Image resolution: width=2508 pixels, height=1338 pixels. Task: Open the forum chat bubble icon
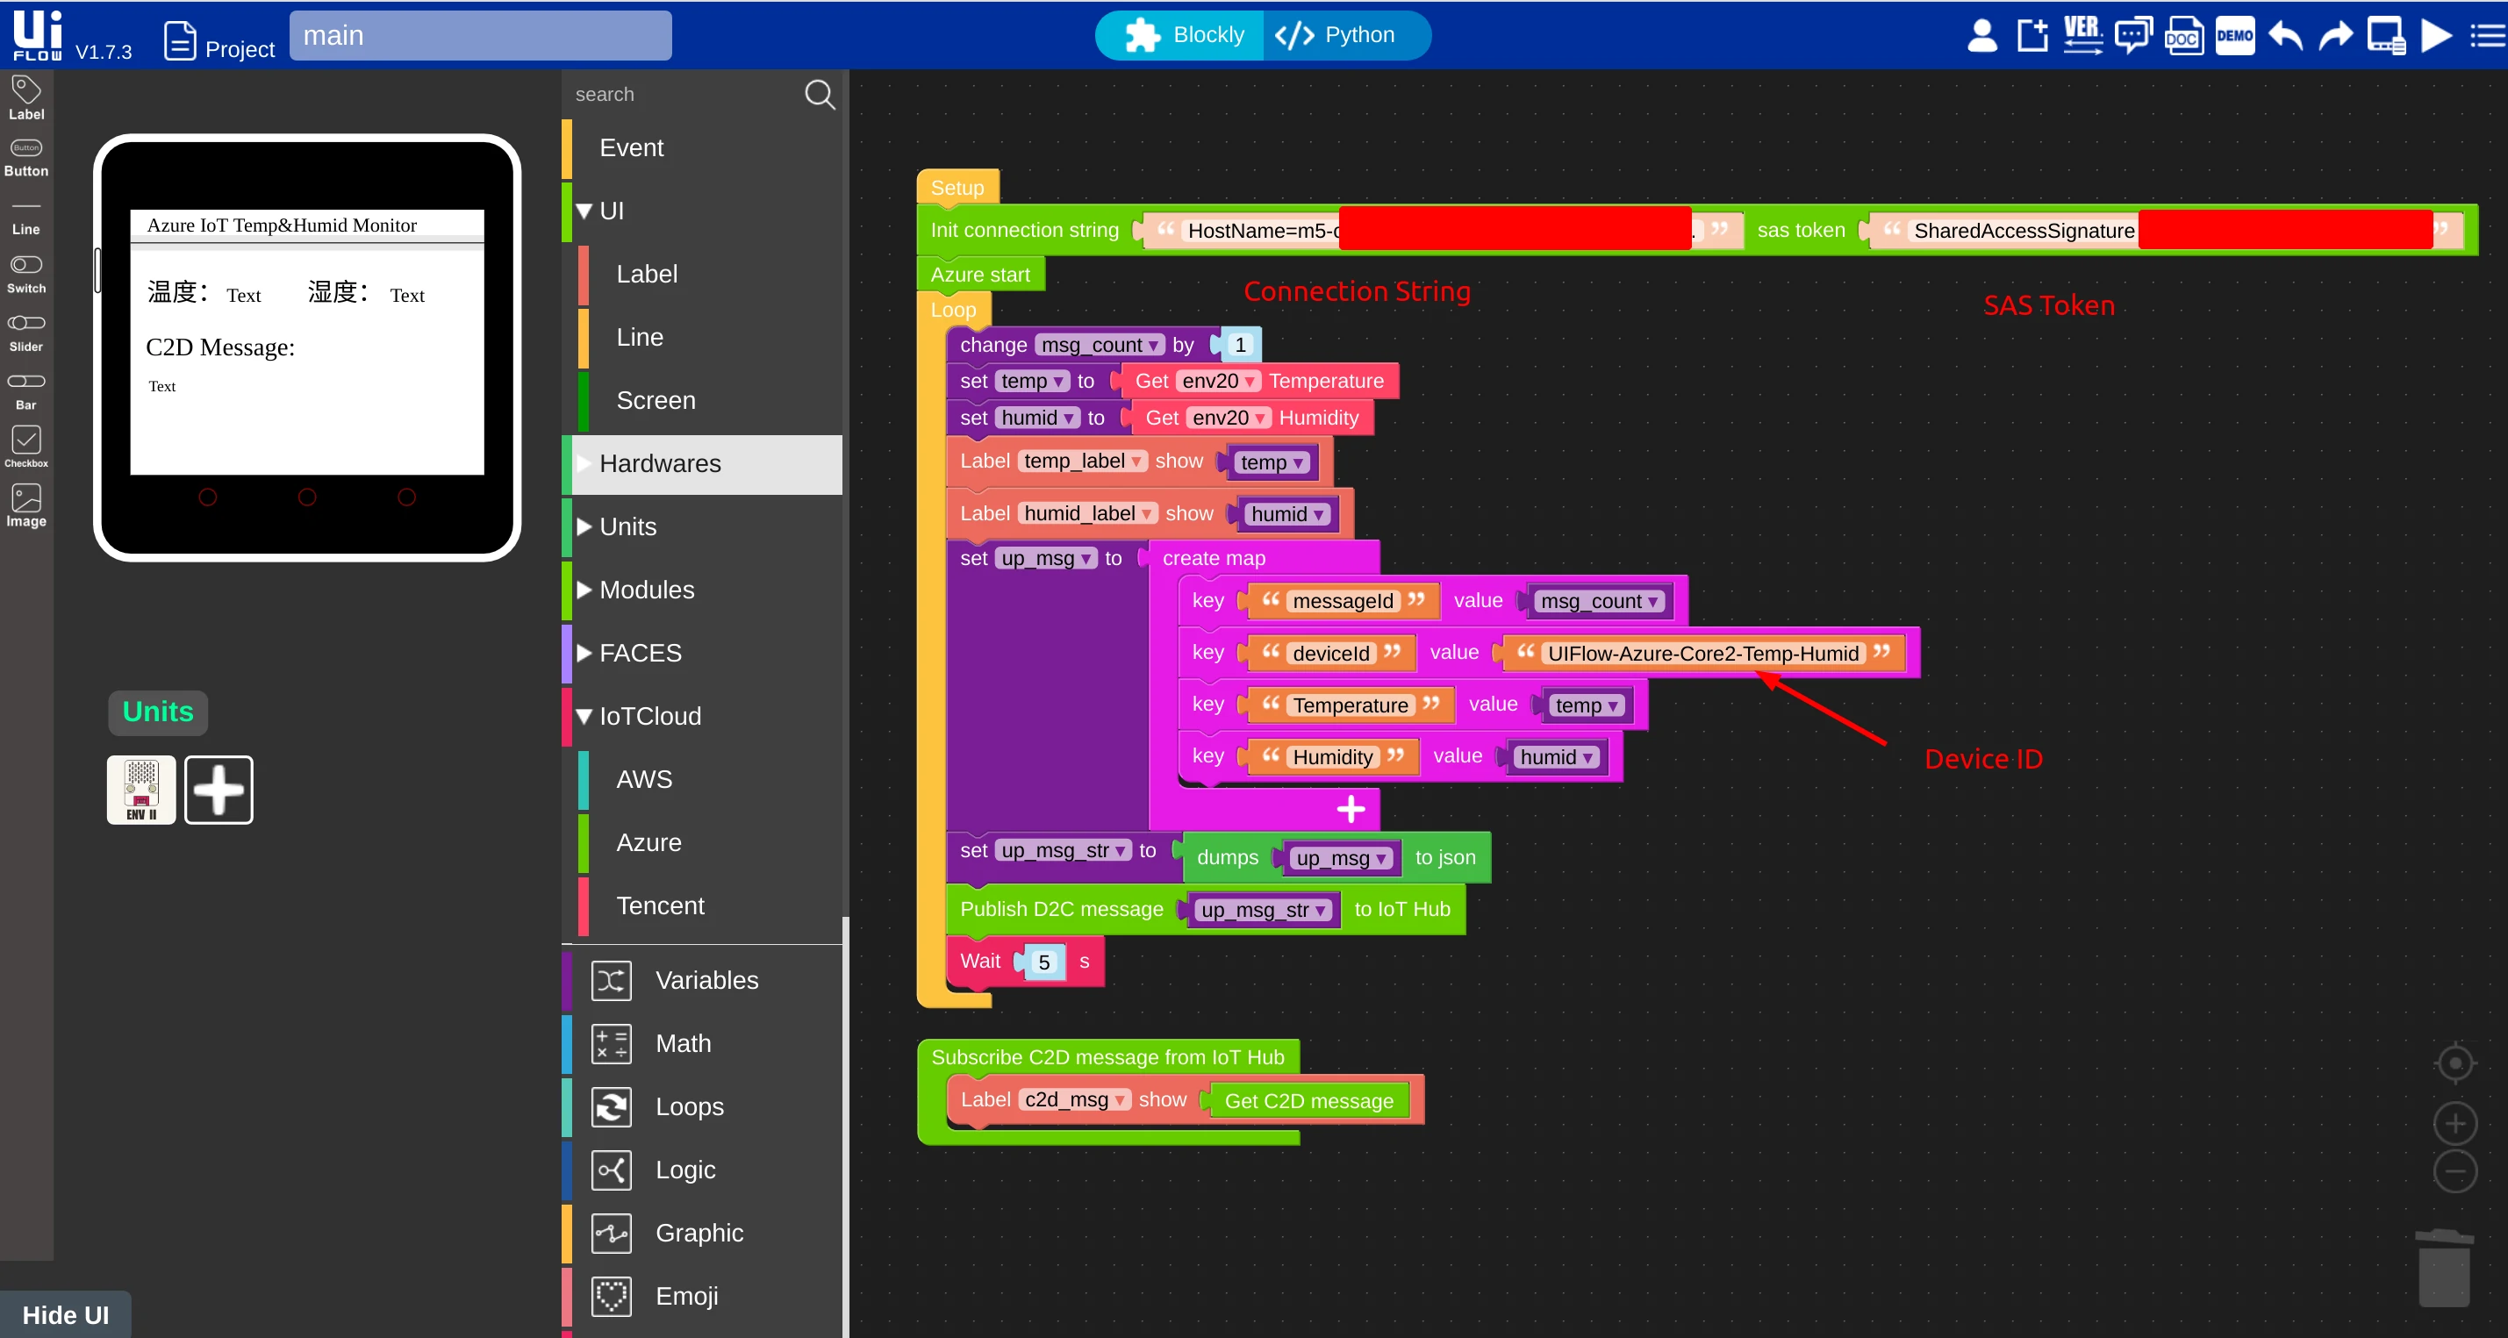2133,36
